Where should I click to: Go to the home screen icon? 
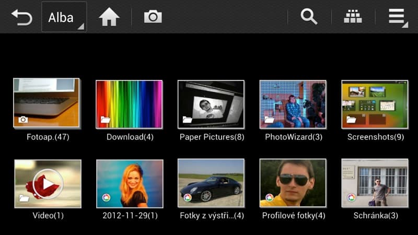tap(109, 17)
